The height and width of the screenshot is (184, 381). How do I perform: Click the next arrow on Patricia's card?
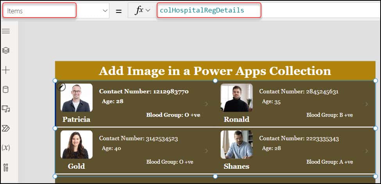point(206,104)
